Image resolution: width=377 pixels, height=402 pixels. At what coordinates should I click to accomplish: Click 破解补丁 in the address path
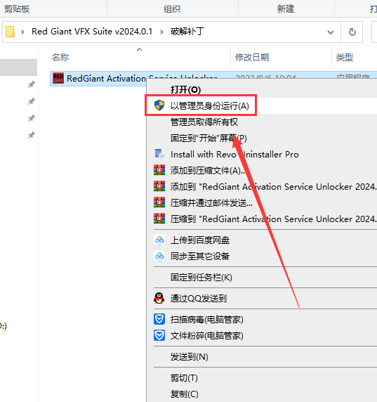tap(187, 32)
